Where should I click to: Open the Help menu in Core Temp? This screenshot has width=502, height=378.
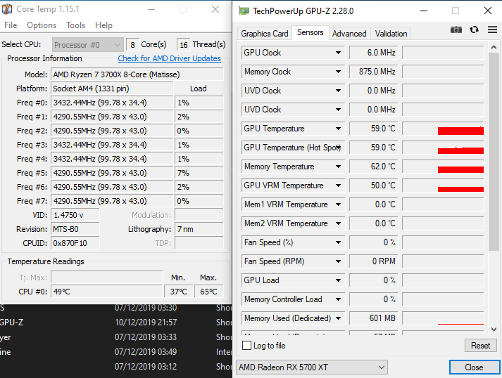click(x=103, y=25)
